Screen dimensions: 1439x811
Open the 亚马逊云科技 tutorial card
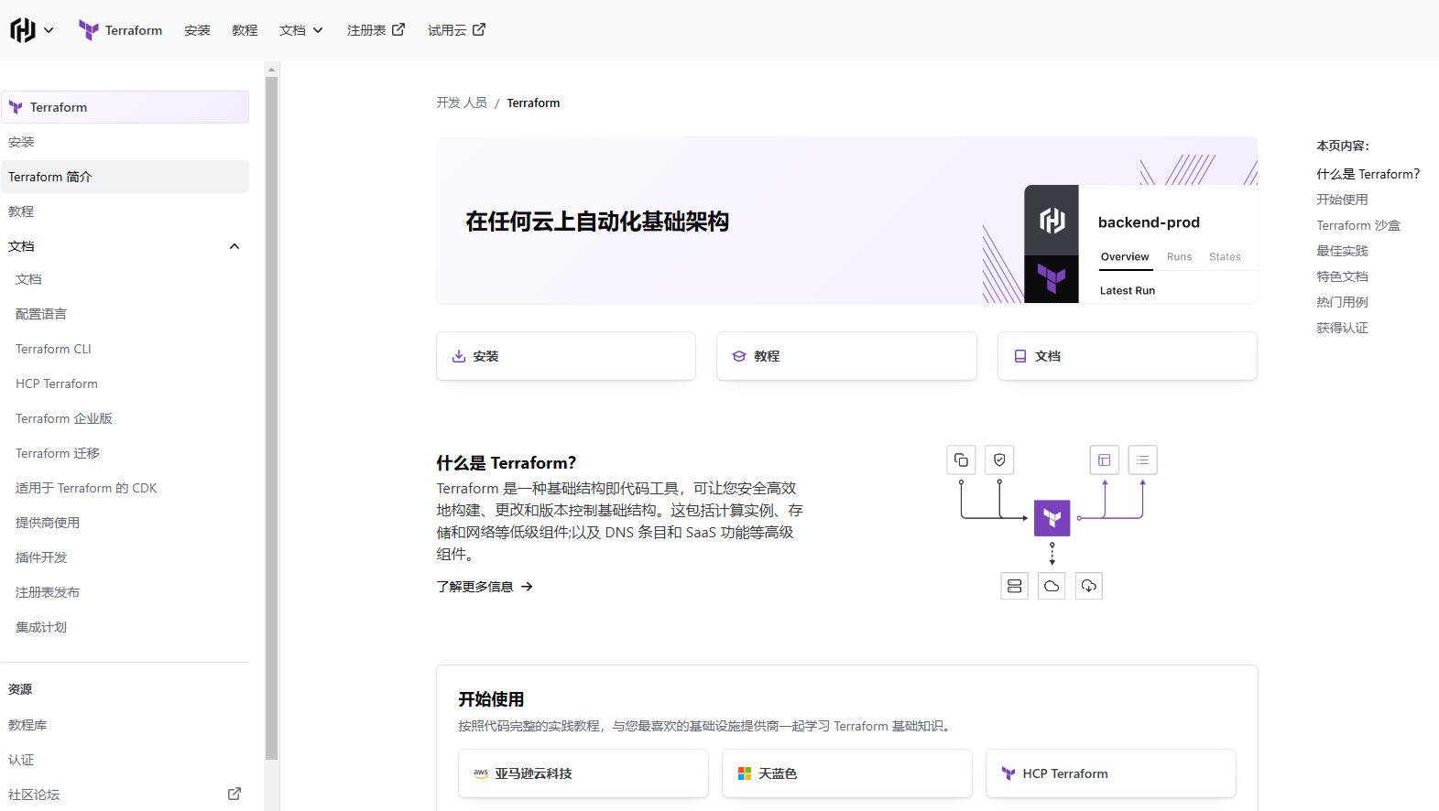point(583,773)
